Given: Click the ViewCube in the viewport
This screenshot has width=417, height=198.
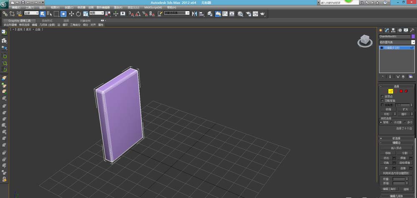Looking at the screenshot, I should 364,41.
